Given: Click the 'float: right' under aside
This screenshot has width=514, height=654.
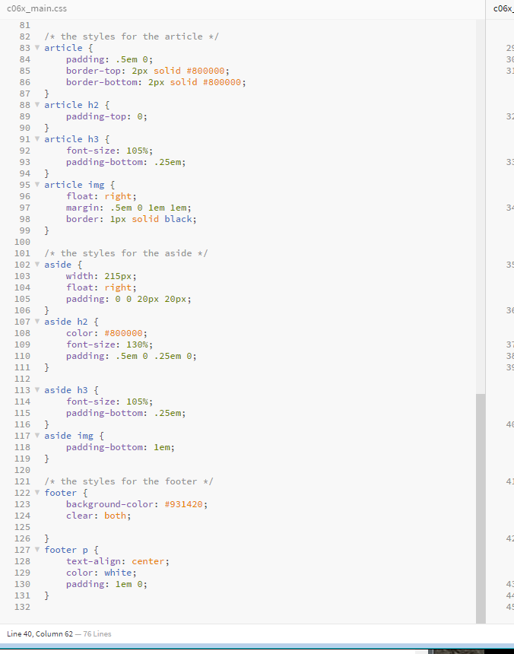Looking at the screenshot, I should point(101,287).
